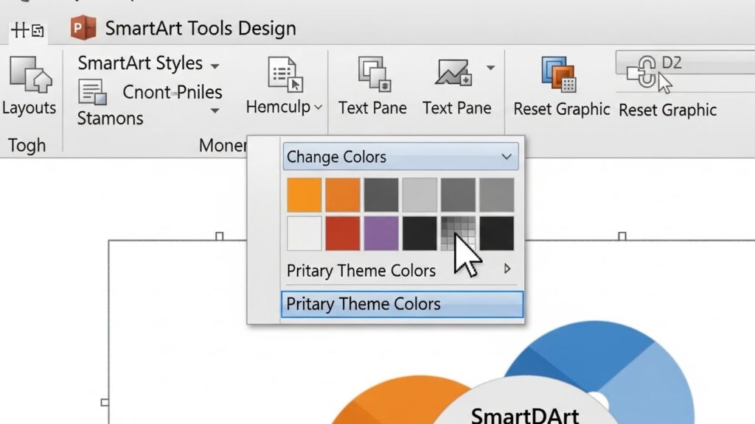755x424 pixels.
Task: Click the SmartArt Tools Design title
Action: point(201,29)
